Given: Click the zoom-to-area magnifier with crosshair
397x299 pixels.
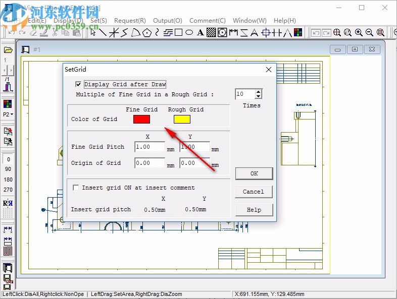Looking at the screenshot, I should [x=337, y=32].
